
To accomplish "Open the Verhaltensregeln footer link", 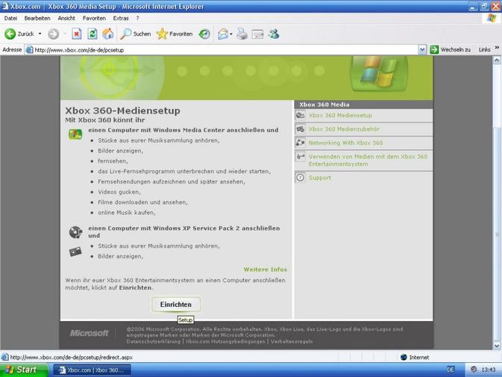I will click(292, 341).
